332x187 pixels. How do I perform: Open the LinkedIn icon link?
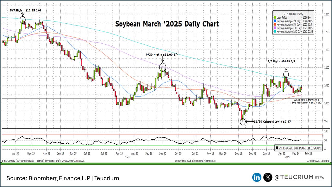coord(257,177)
